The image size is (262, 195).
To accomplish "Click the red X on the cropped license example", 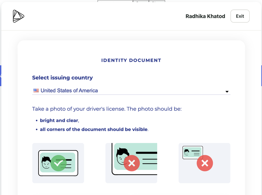I will 131,163.
